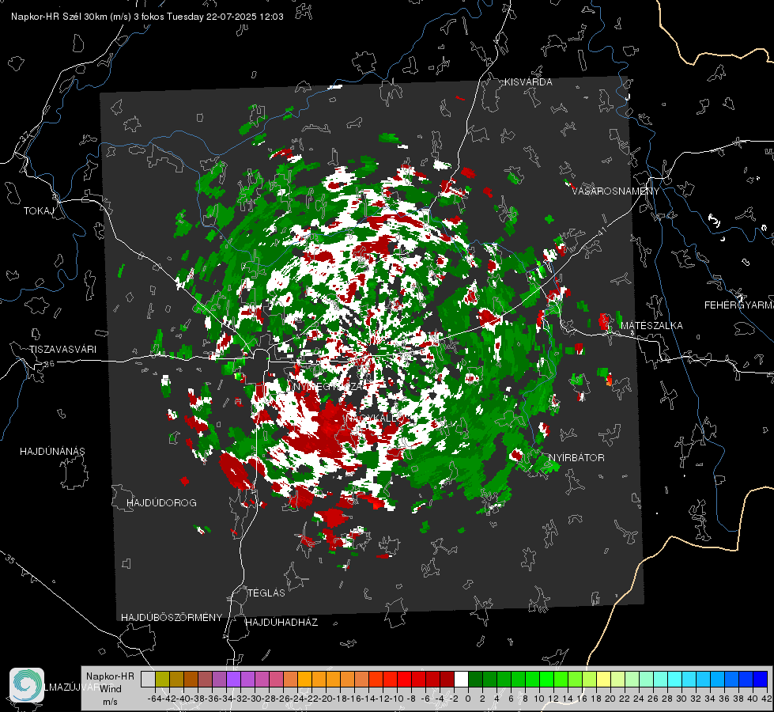The image size is (774, 712).
Task: Click the Wind label in the legend
Action: [x=111, y=688]
